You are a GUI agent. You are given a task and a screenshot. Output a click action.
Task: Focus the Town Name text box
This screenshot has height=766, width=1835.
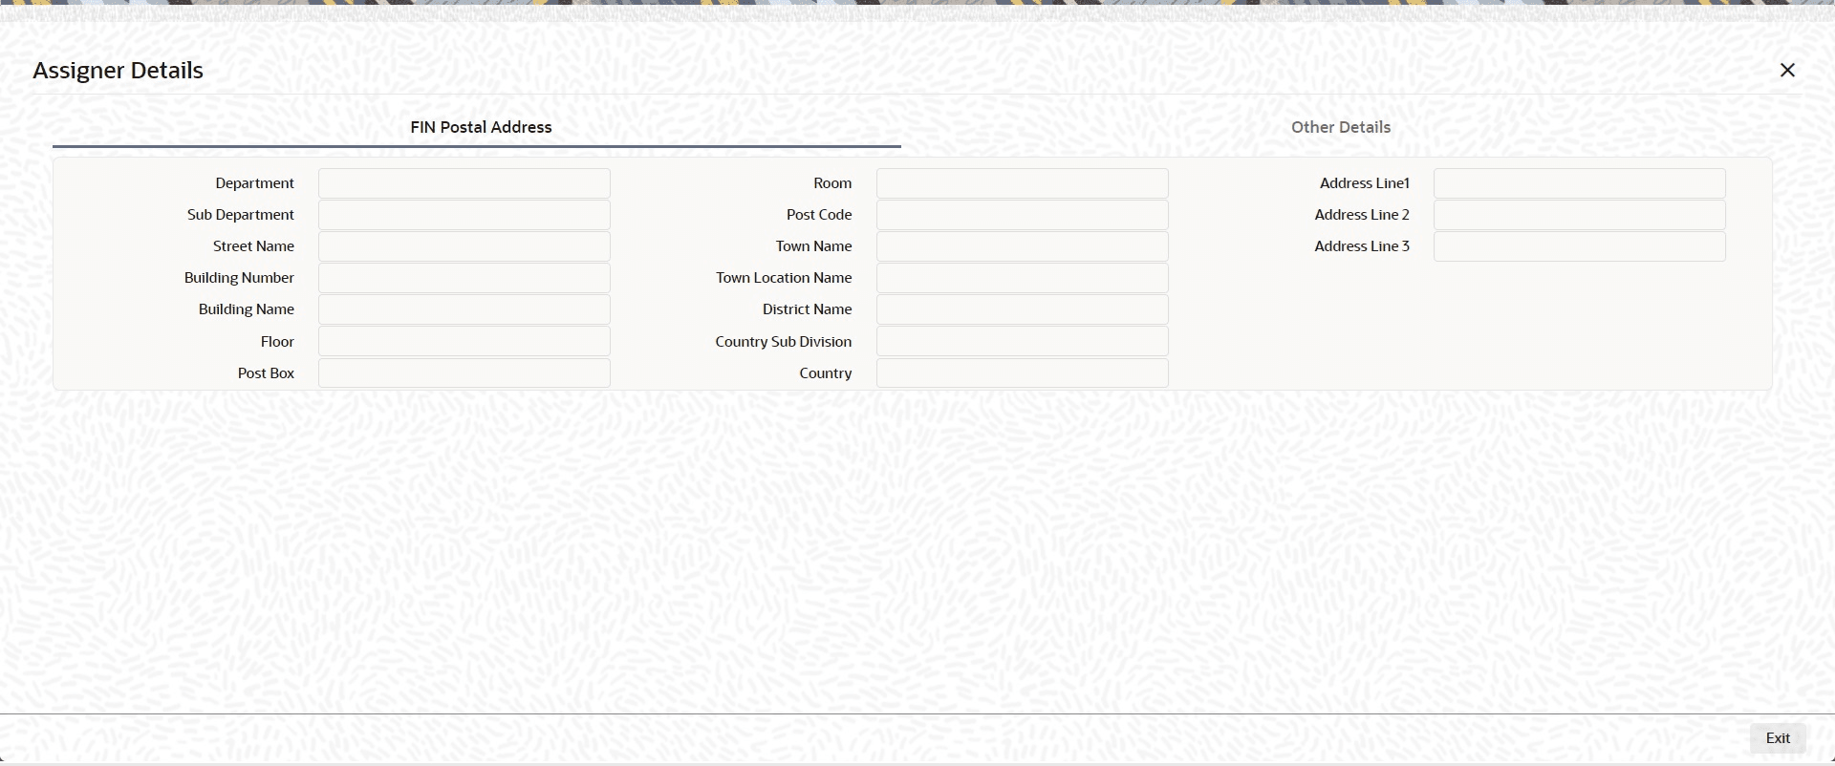click(1023, 246)
